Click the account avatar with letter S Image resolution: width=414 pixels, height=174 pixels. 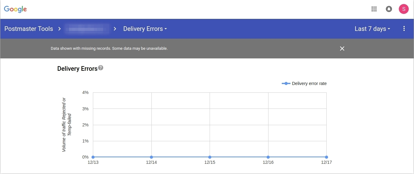click(404, 9)
